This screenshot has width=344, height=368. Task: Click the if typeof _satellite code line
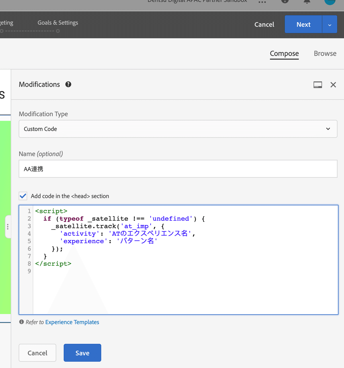pyautogui.click(x=124, y=219)
